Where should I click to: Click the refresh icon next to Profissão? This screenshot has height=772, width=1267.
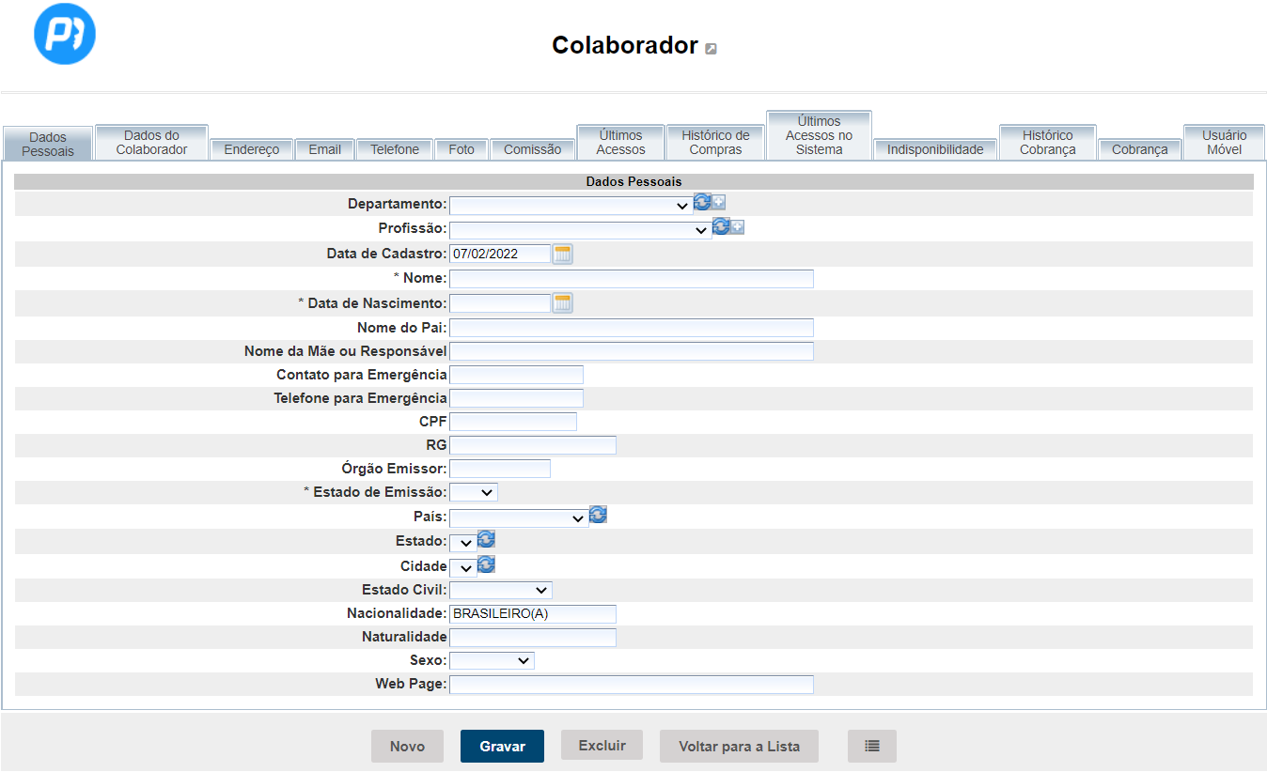pyautogui.click(x=720, y=226)
